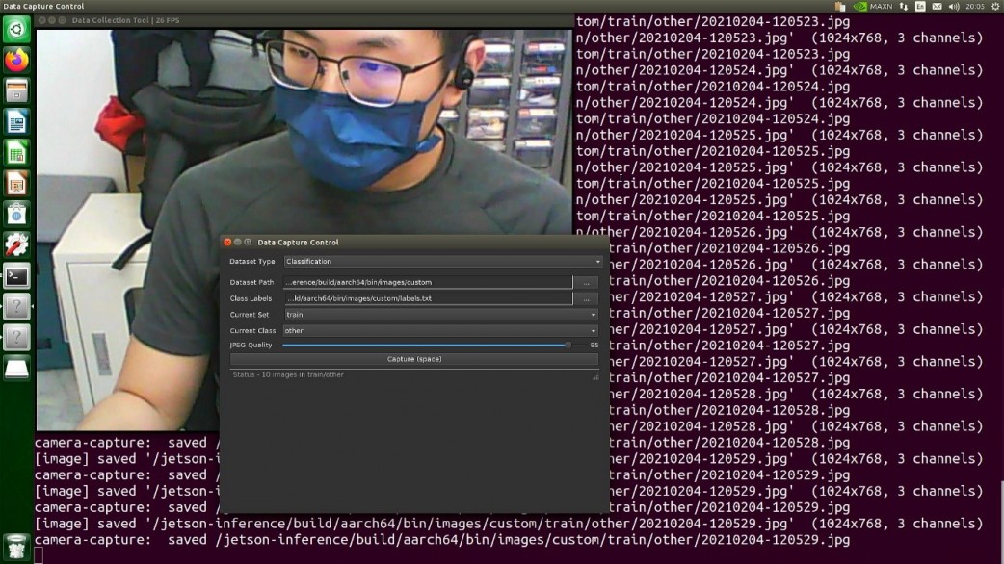The height and width of the screenshot is (564, 1004).
Task: Expand the Dataset Type dropdown
Action: point(443,261)
